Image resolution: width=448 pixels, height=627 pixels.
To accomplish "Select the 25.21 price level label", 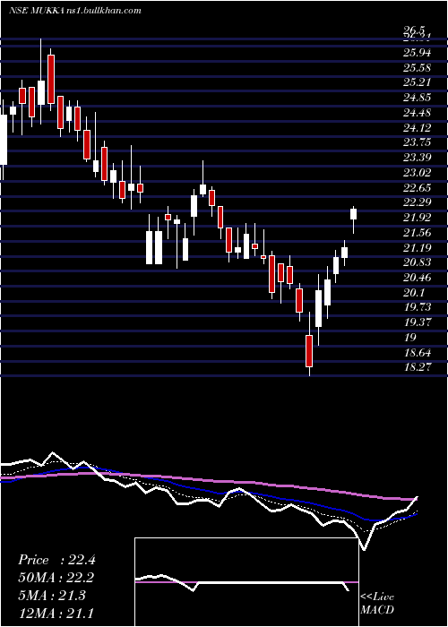I will 417,82.
